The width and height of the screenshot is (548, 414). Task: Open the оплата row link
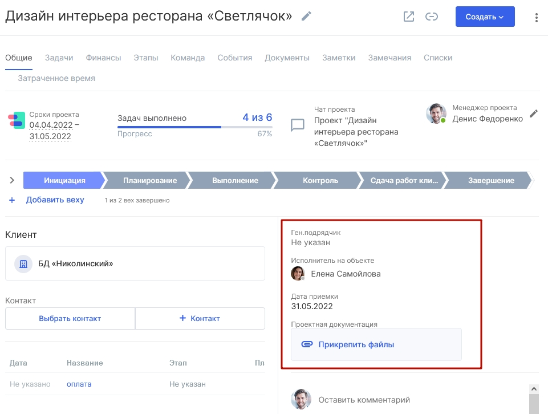pyautogui.click(x=79, y=384)
